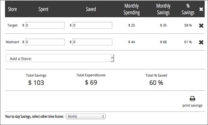Open the Add a Store dropdown
This screenshot has width=208, height=125.
coord(60,58)
